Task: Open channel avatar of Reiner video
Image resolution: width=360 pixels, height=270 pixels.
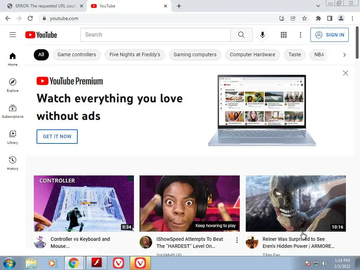Action: click(x=252, y=242)
